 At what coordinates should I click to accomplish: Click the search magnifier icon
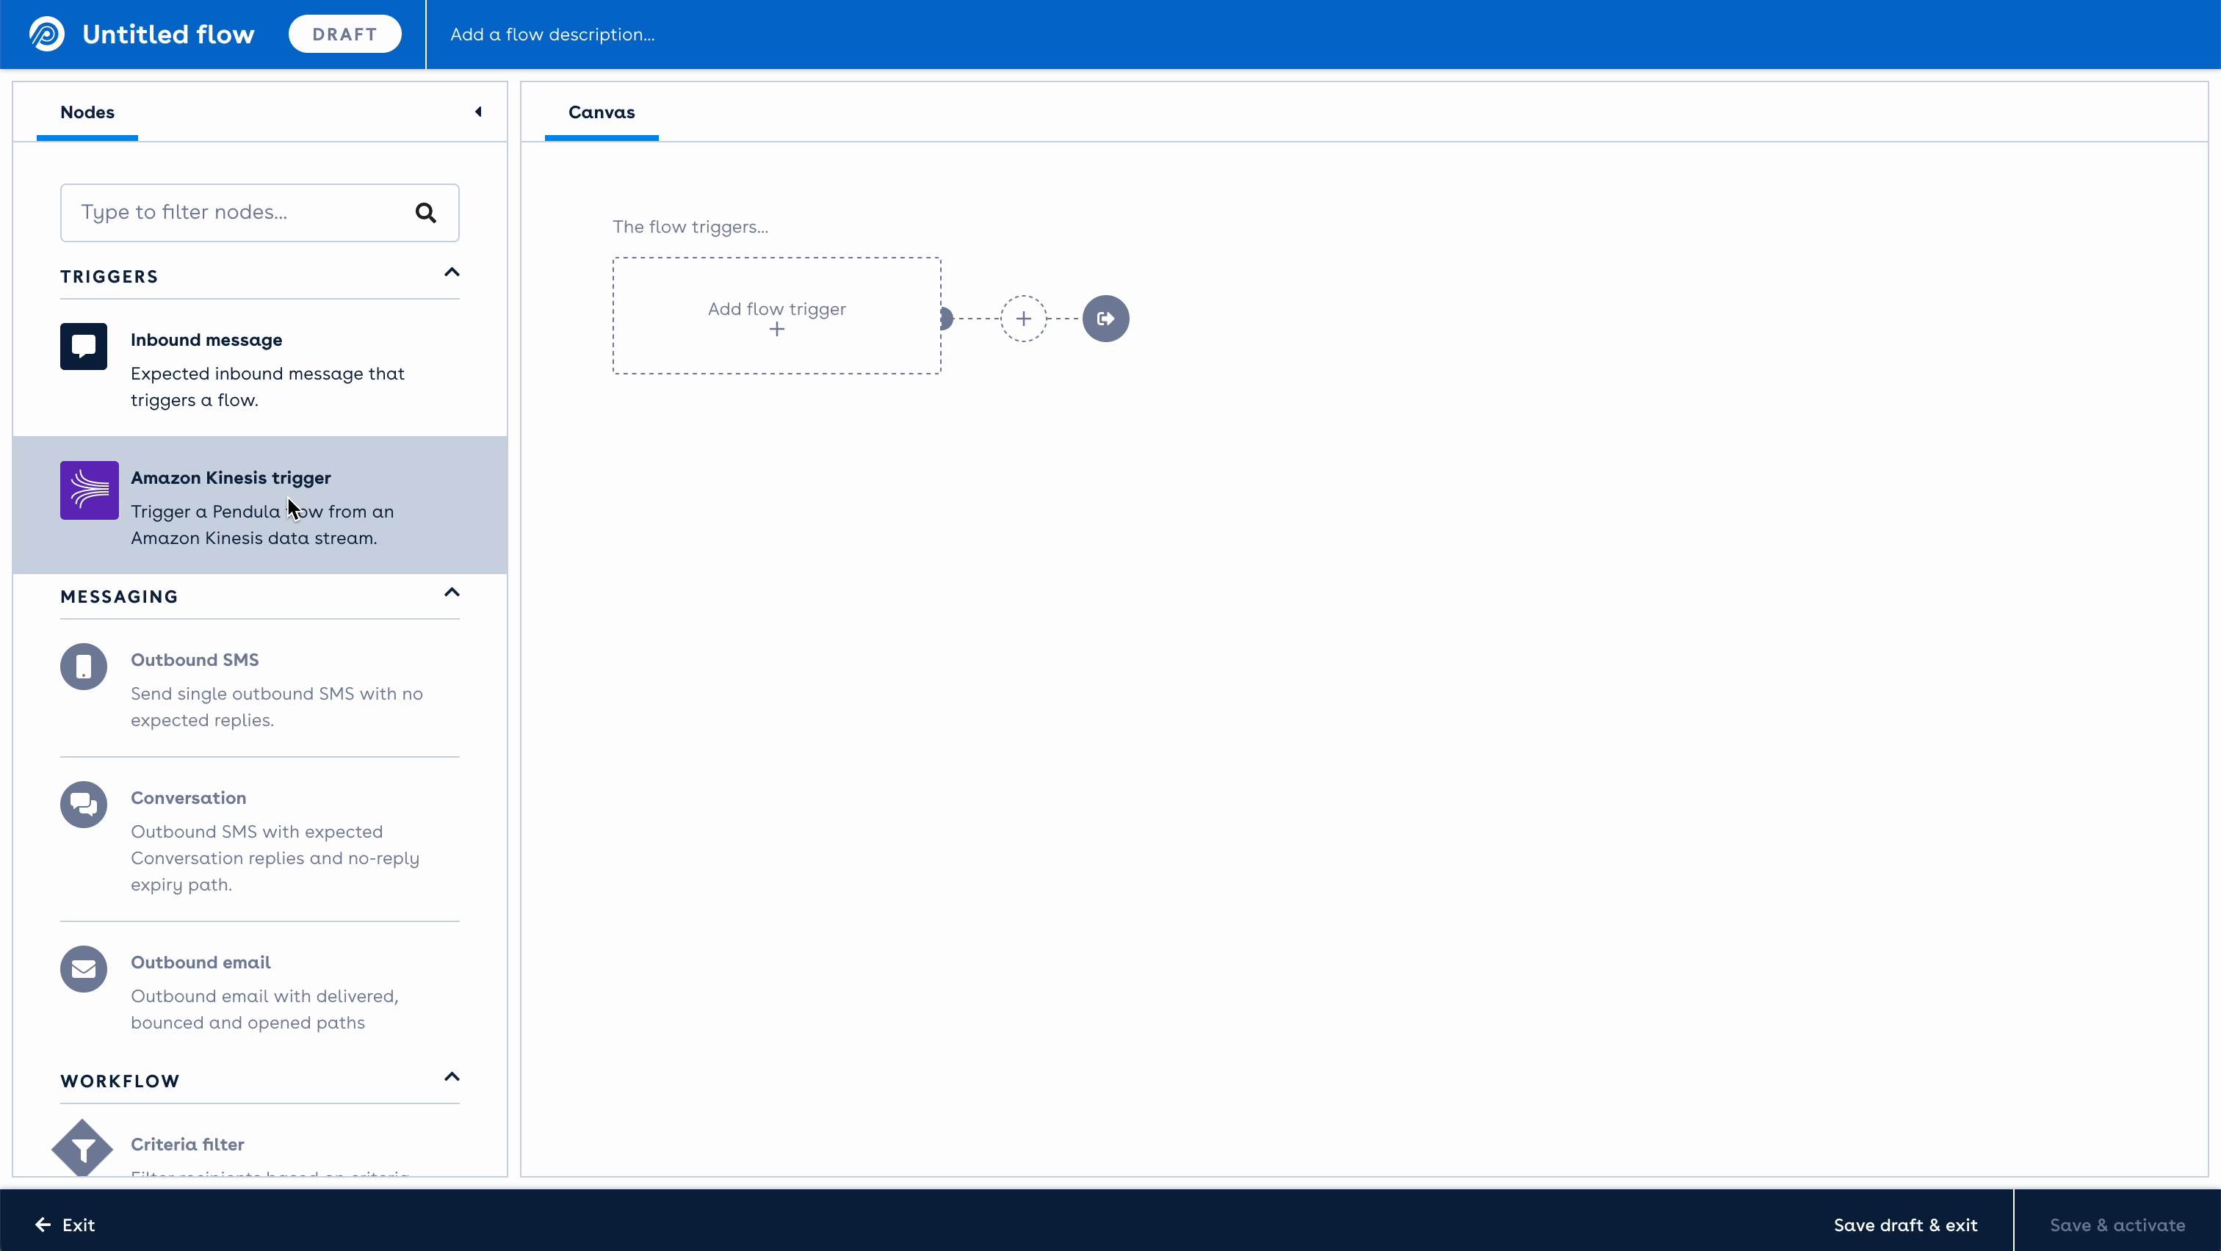click(x=426, y=213)
